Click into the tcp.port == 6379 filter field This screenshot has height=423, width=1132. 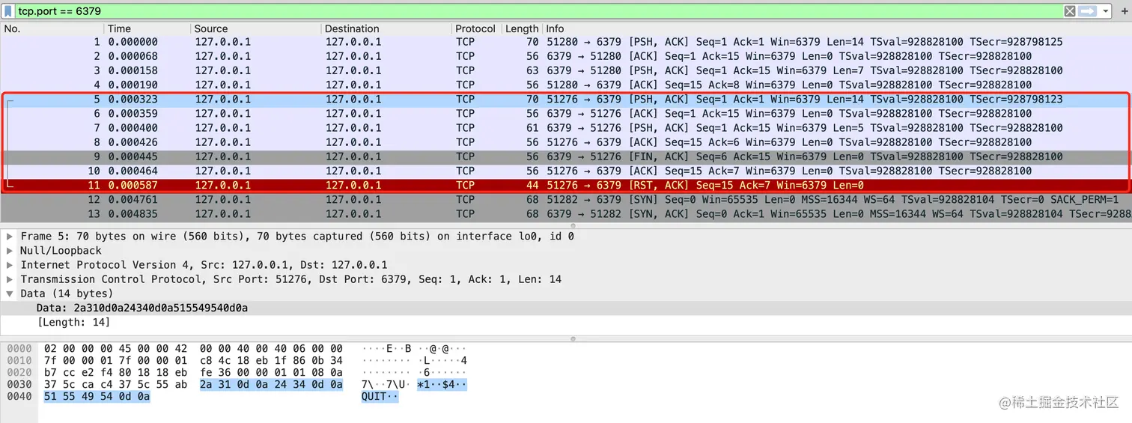point(539,11)
